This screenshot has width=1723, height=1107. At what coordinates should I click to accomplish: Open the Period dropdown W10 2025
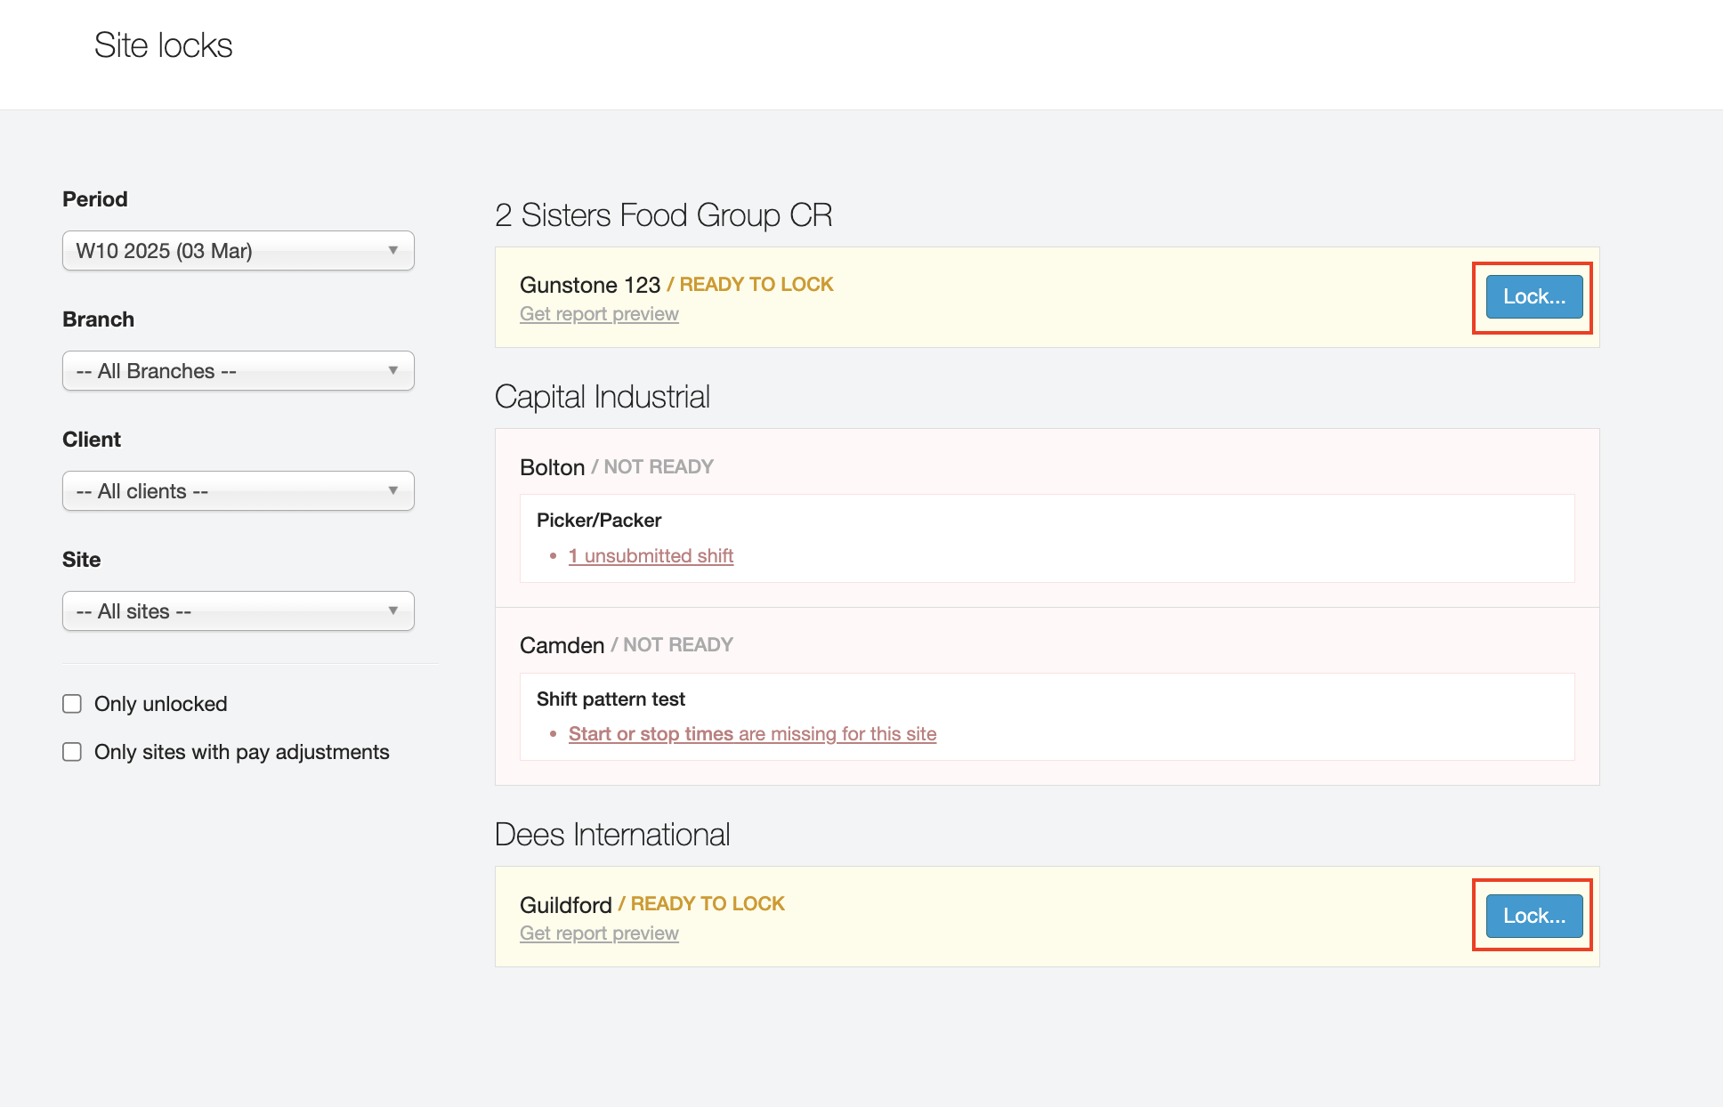click(x=238, y=251)
